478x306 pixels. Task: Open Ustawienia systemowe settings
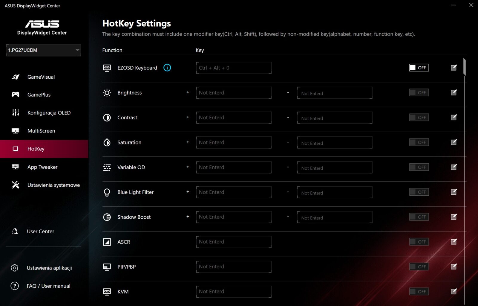(53, 185)
